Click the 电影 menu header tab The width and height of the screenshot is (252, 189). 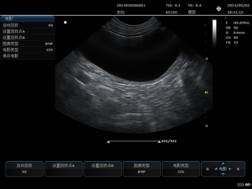click(27, 19)
